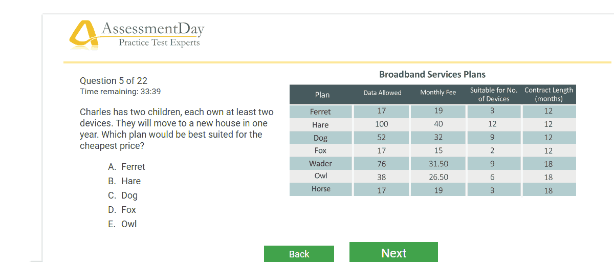Select answer option A. Ferret
The height and width of the screenshot is (262, 614).
127,167
